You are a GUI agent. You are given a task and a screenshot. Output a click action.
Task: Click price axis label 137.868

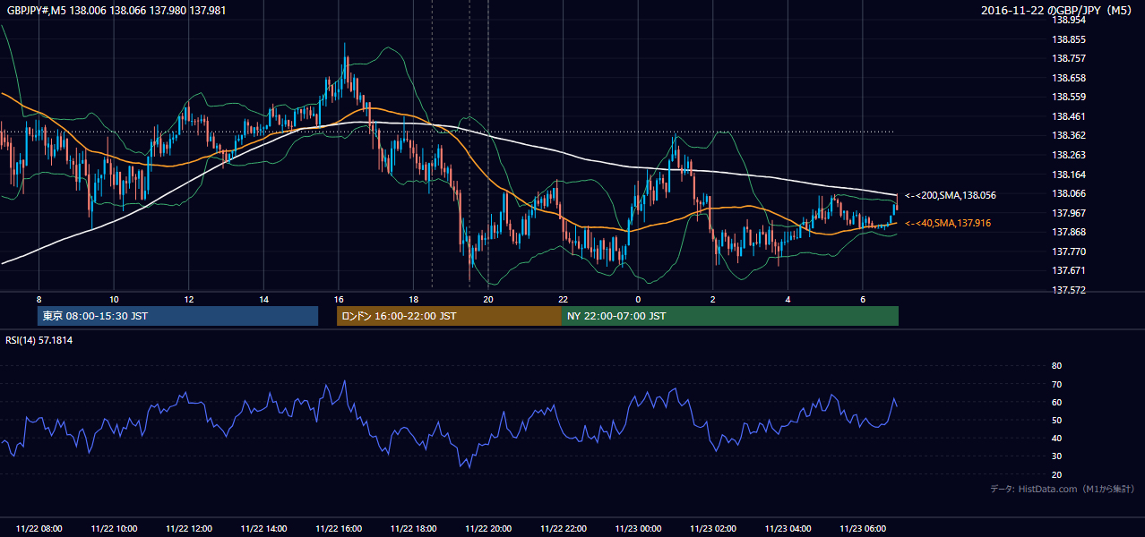pos(1069,233)
